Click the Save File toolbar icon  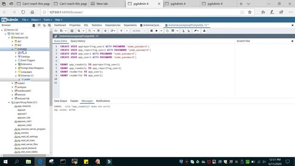pos(61,31)
